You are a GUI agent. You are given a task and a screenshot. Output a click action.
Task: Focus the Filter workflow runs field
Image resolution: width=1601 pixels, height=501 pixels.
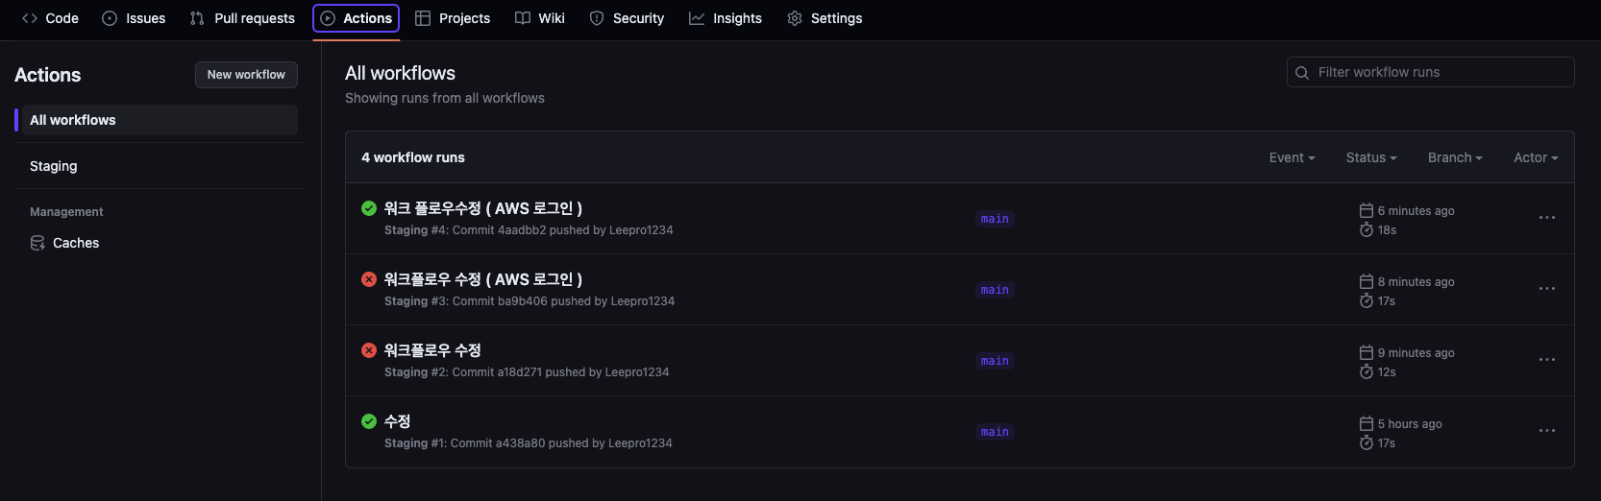click(x=1430, y=72)
